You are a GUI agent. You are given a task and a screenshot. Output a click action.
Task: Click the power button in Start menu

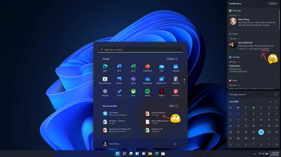pos(175,144)
